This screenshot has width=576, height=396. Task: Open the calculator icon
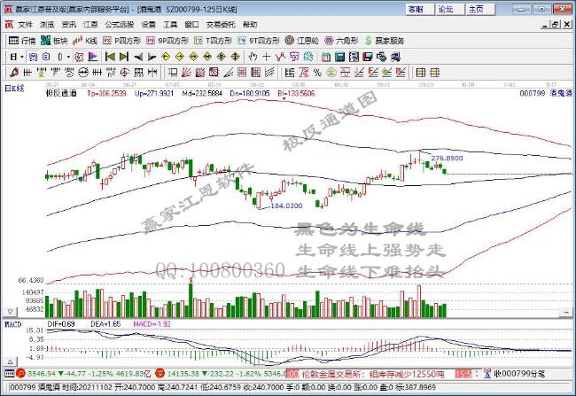(x=339, y=57)
